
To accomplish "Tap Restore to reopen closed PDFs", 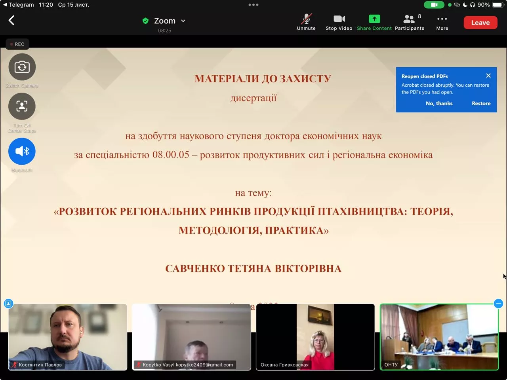I will (x=481, y=103).
